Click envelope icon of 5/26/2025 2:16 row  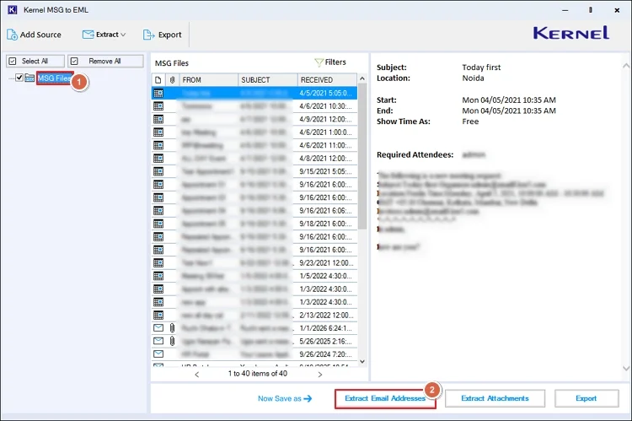158,341
